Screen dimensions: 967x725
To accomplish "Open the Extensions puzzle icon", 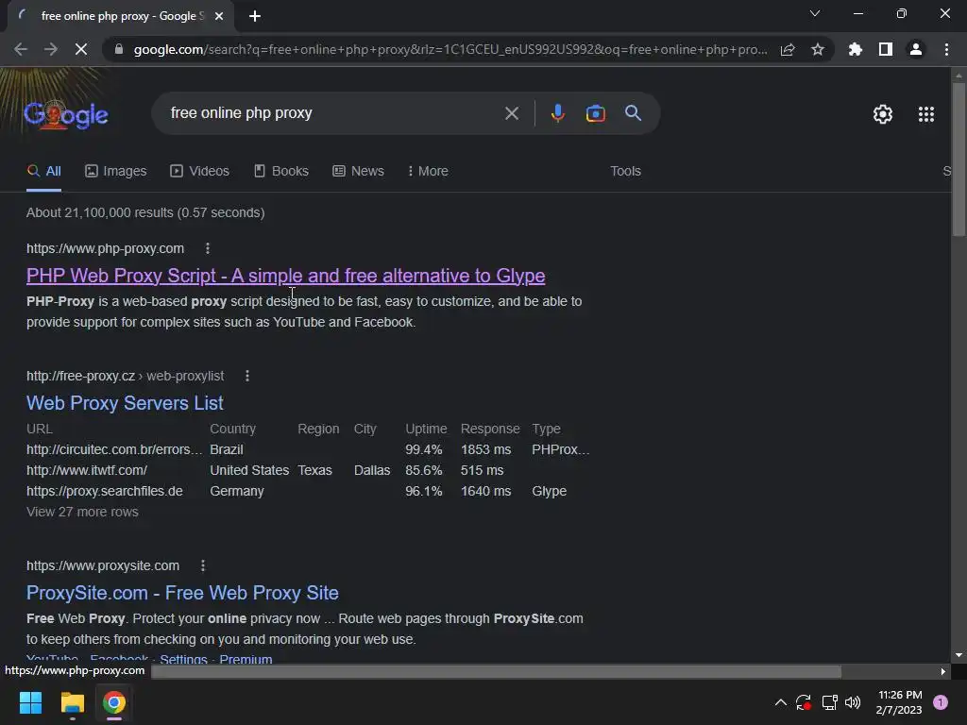I will pos(856,49).
